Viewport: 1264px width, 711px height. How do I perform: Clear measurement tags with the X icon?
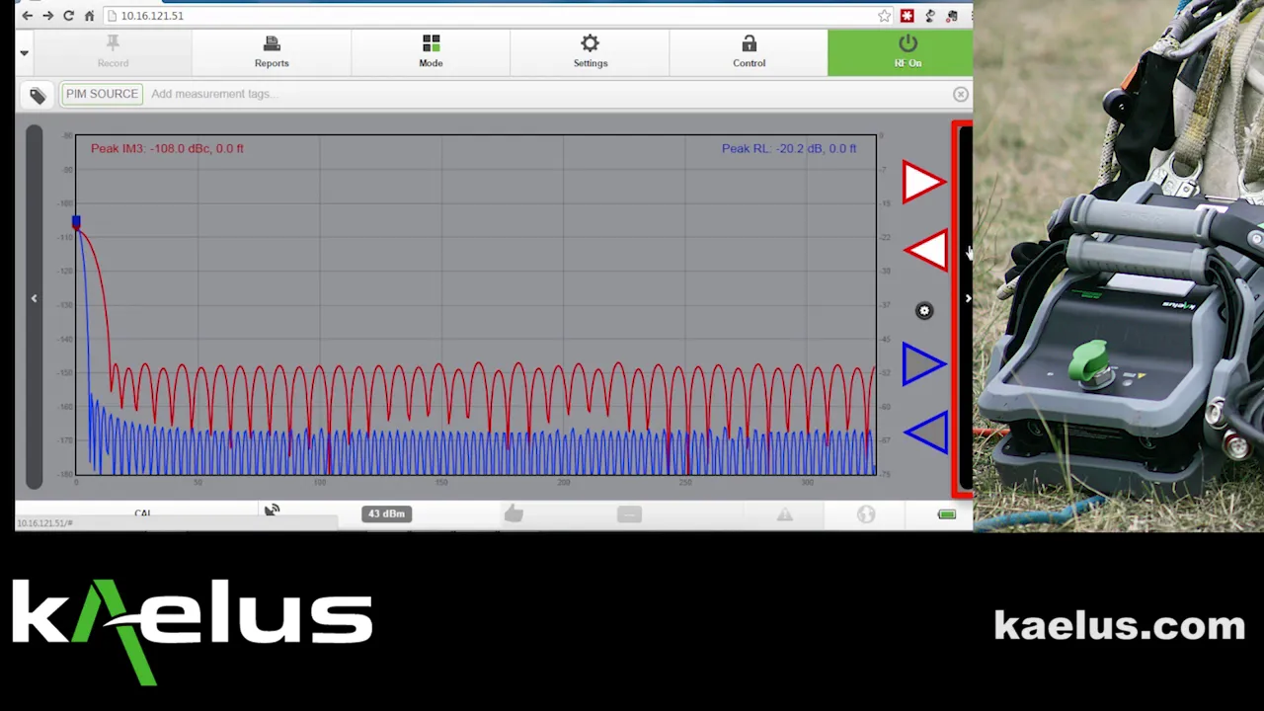(x=961, y=94)
